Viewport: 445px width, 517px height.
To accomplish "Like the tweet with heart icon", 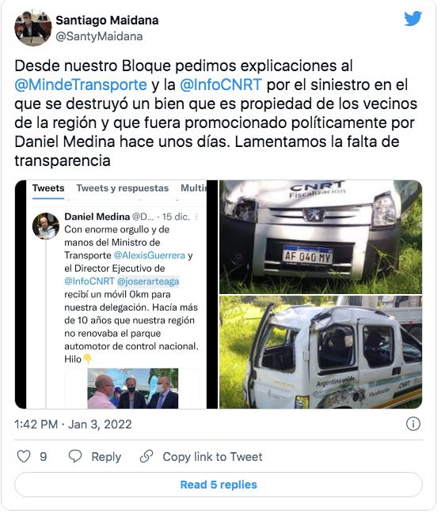I will coord(24,456).
